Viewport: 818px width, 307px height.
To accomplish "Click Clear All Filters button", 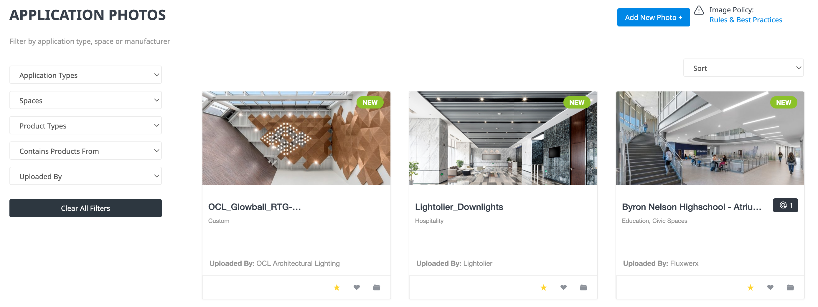I will tap(85, 208).
